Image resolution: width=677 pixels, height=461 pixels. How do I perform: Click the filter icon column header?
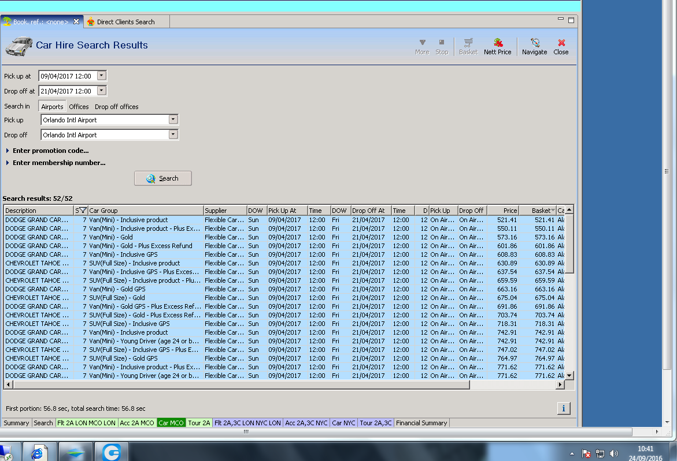81,211
